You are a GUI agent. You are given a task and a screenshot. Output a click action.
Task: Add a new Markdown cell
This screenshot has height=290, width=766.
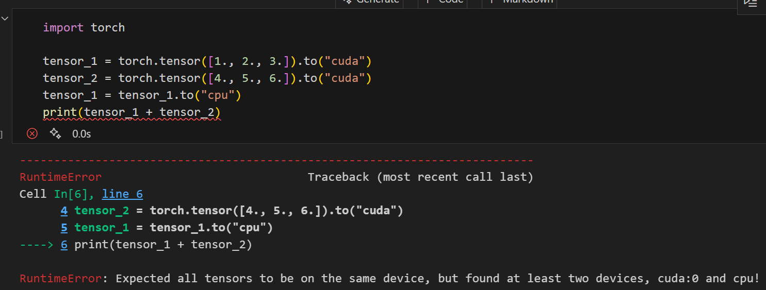[x=520, y=2]
